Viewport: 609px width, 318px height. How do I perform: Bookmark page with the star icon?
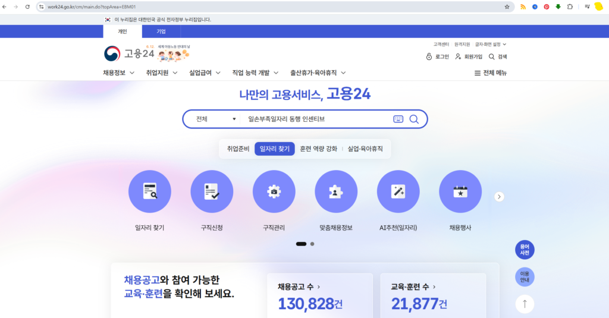(507, 7)
